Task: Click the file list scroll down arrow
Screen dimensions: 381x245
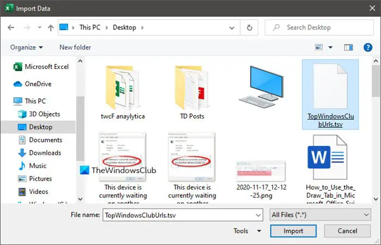Action: (x=376, y=199)
